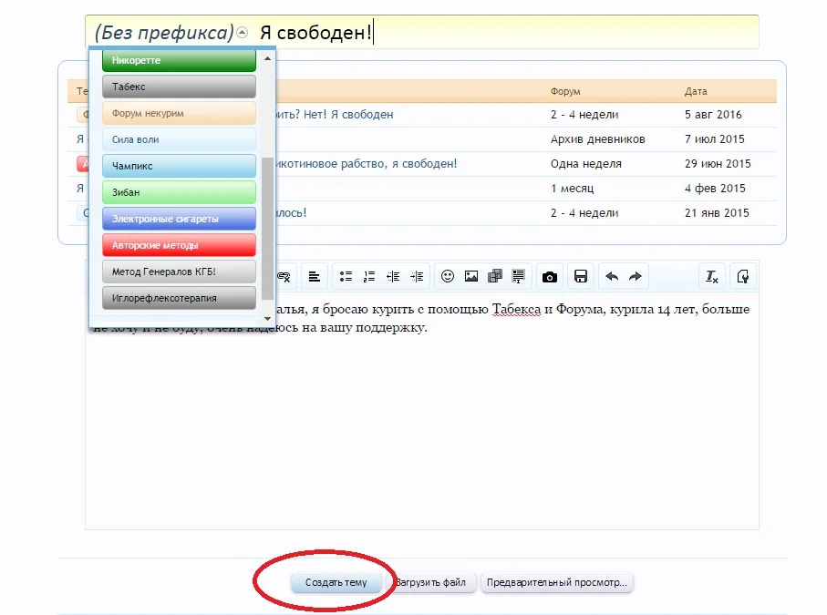Insert a smiley emoticon
Screen dimensions: 827x615
447,276
